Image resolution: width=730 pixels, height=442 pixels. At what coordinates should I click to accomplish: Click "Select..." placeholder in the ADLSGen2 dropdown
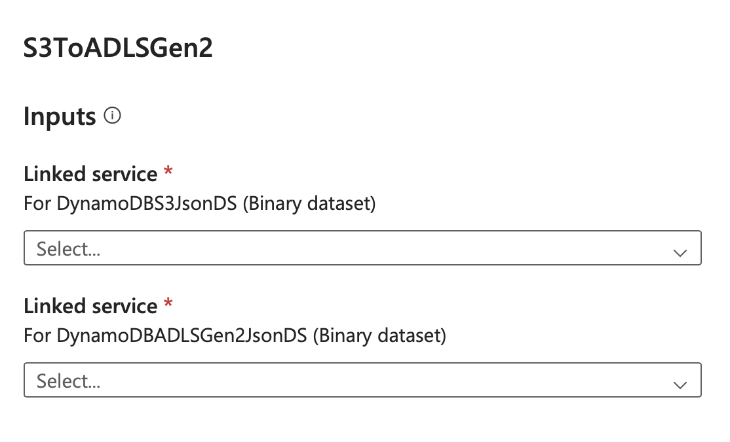click(68, 381)
